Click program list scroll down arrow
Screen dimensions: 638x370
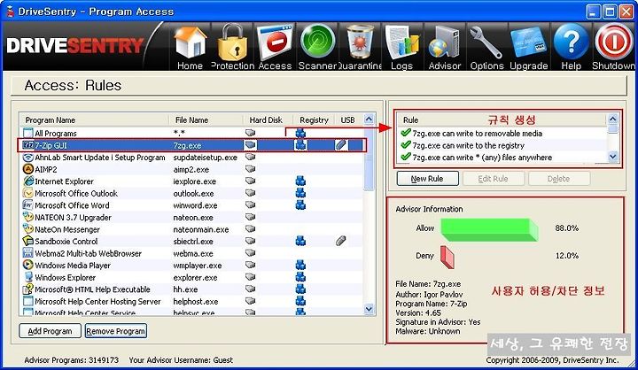pos(369,309)
